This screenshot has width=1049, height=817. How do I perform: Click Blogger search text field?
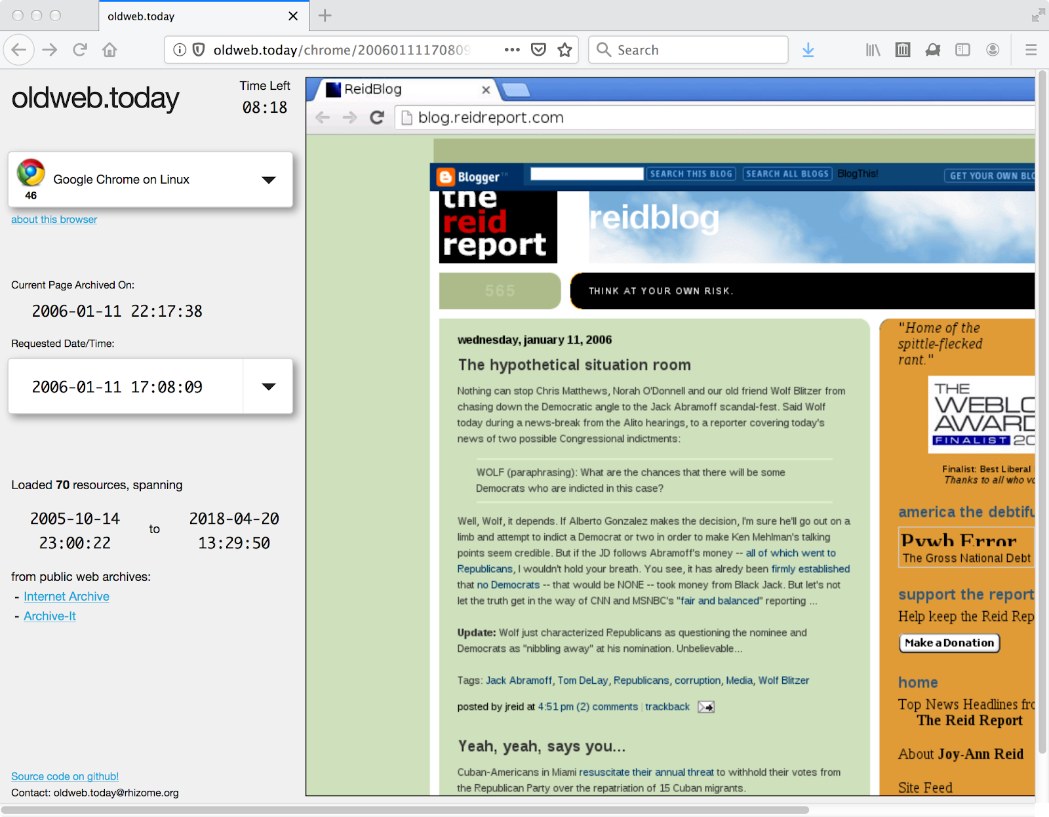pos(587,174)
